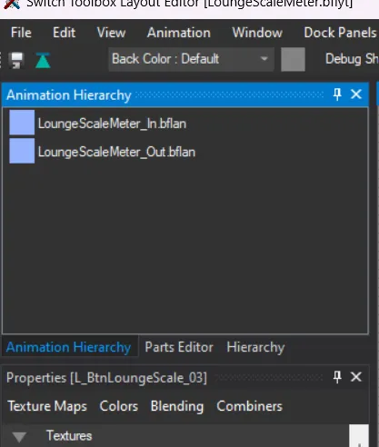Click the icon beside LoungeScaleMeter_In.bflan
379x447 pixels.
pos(22,123)
